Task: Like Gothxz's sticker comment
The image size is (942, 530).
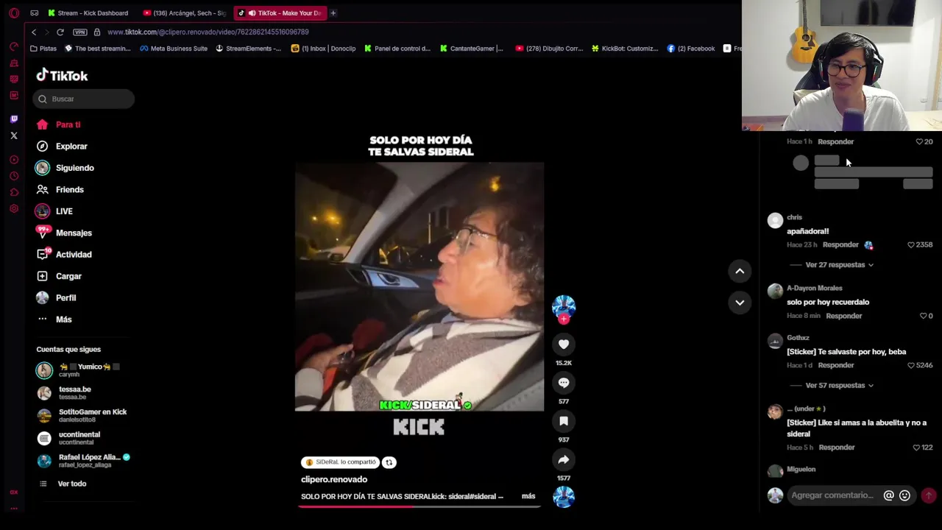Action: point(911,365)
